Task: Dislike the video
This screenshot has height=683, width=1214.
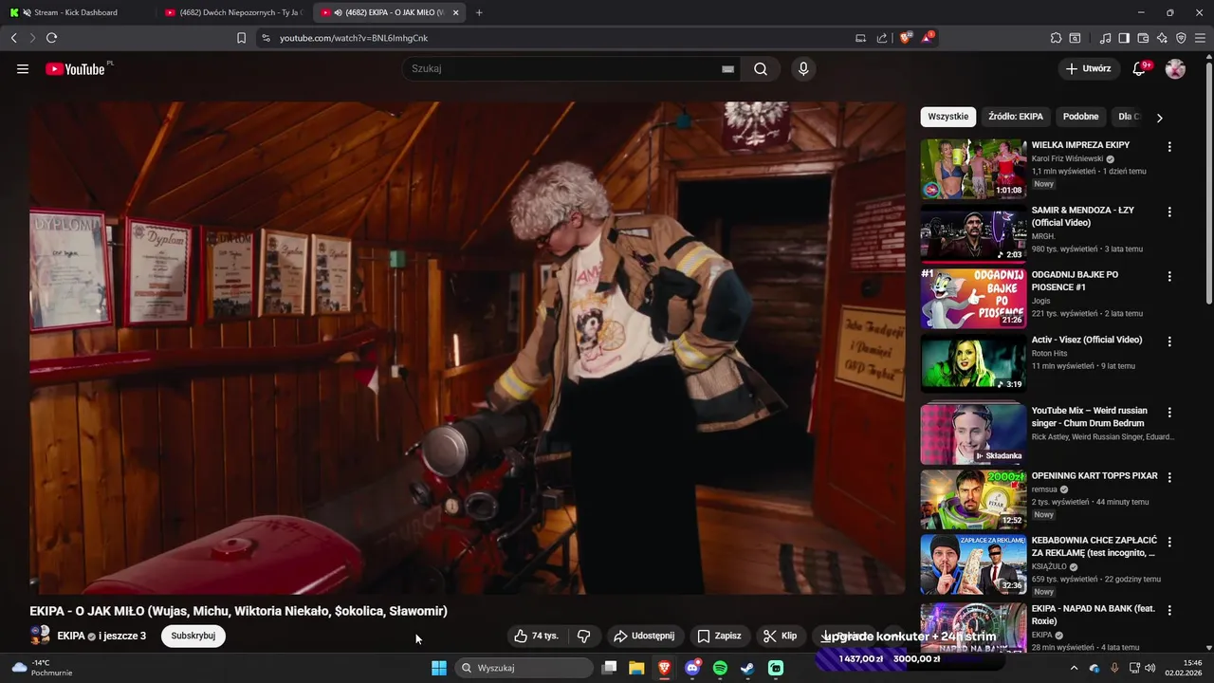Action: 584,636
